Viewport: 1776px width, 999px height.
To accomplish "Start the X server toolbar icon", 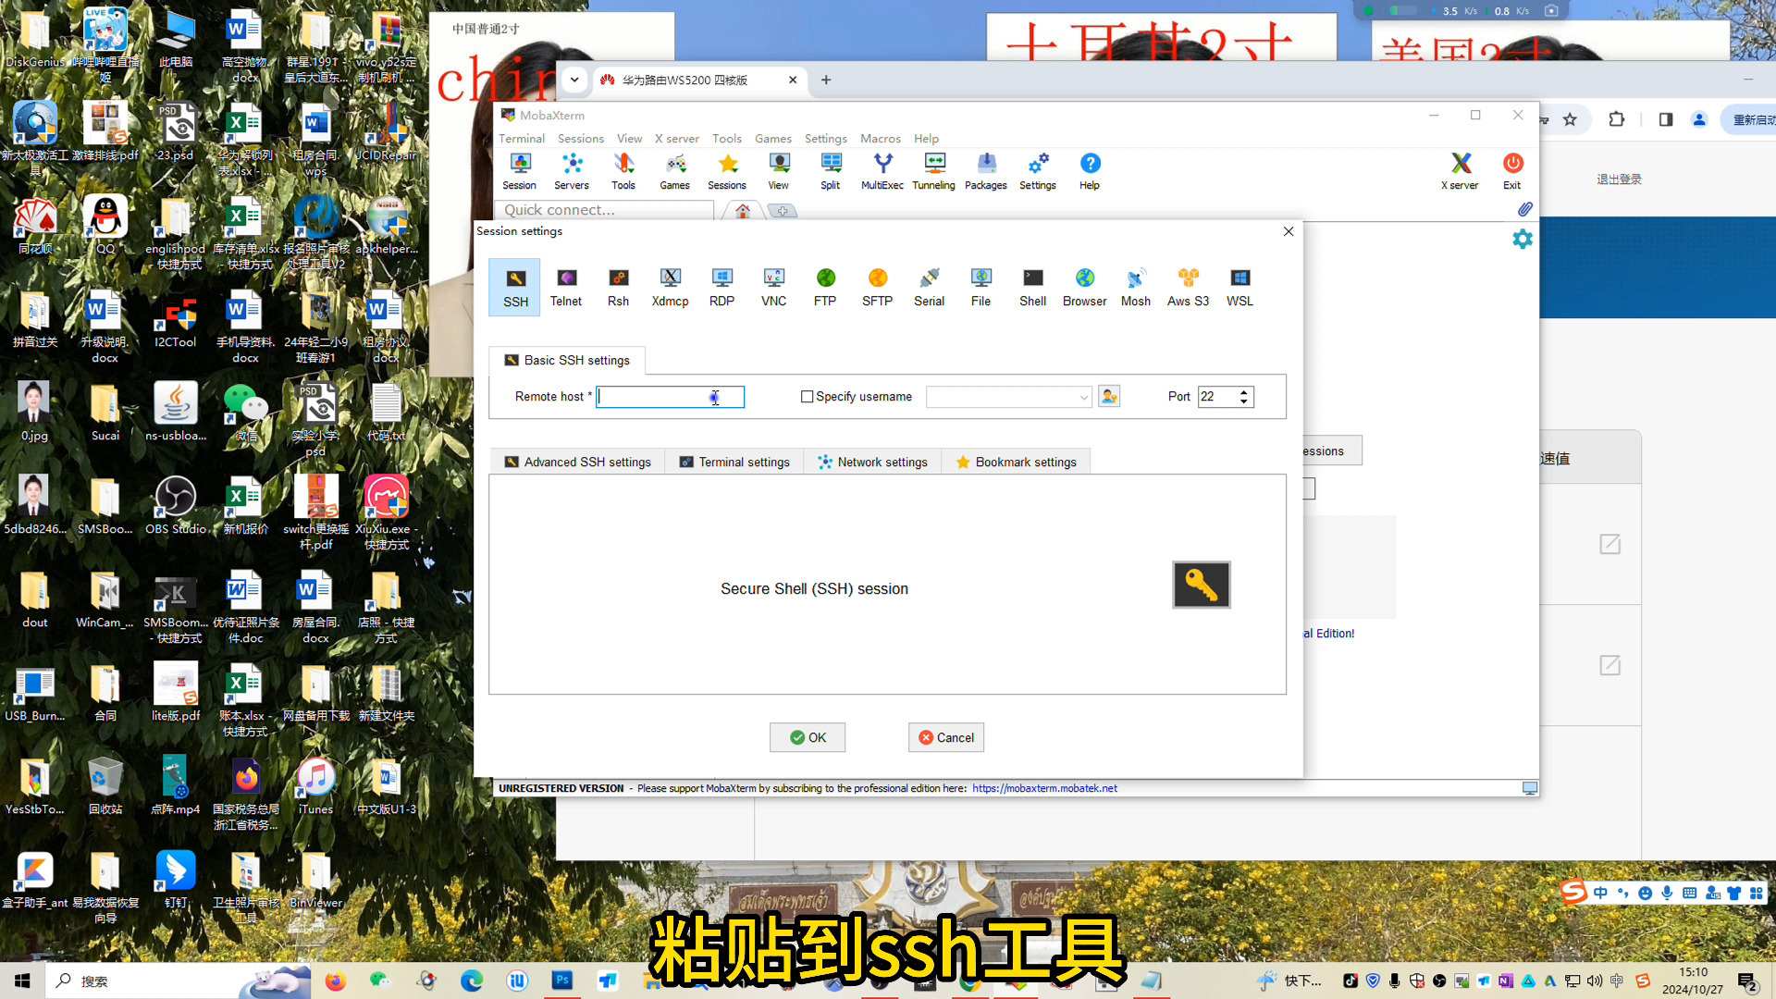I will [1460, 171].
